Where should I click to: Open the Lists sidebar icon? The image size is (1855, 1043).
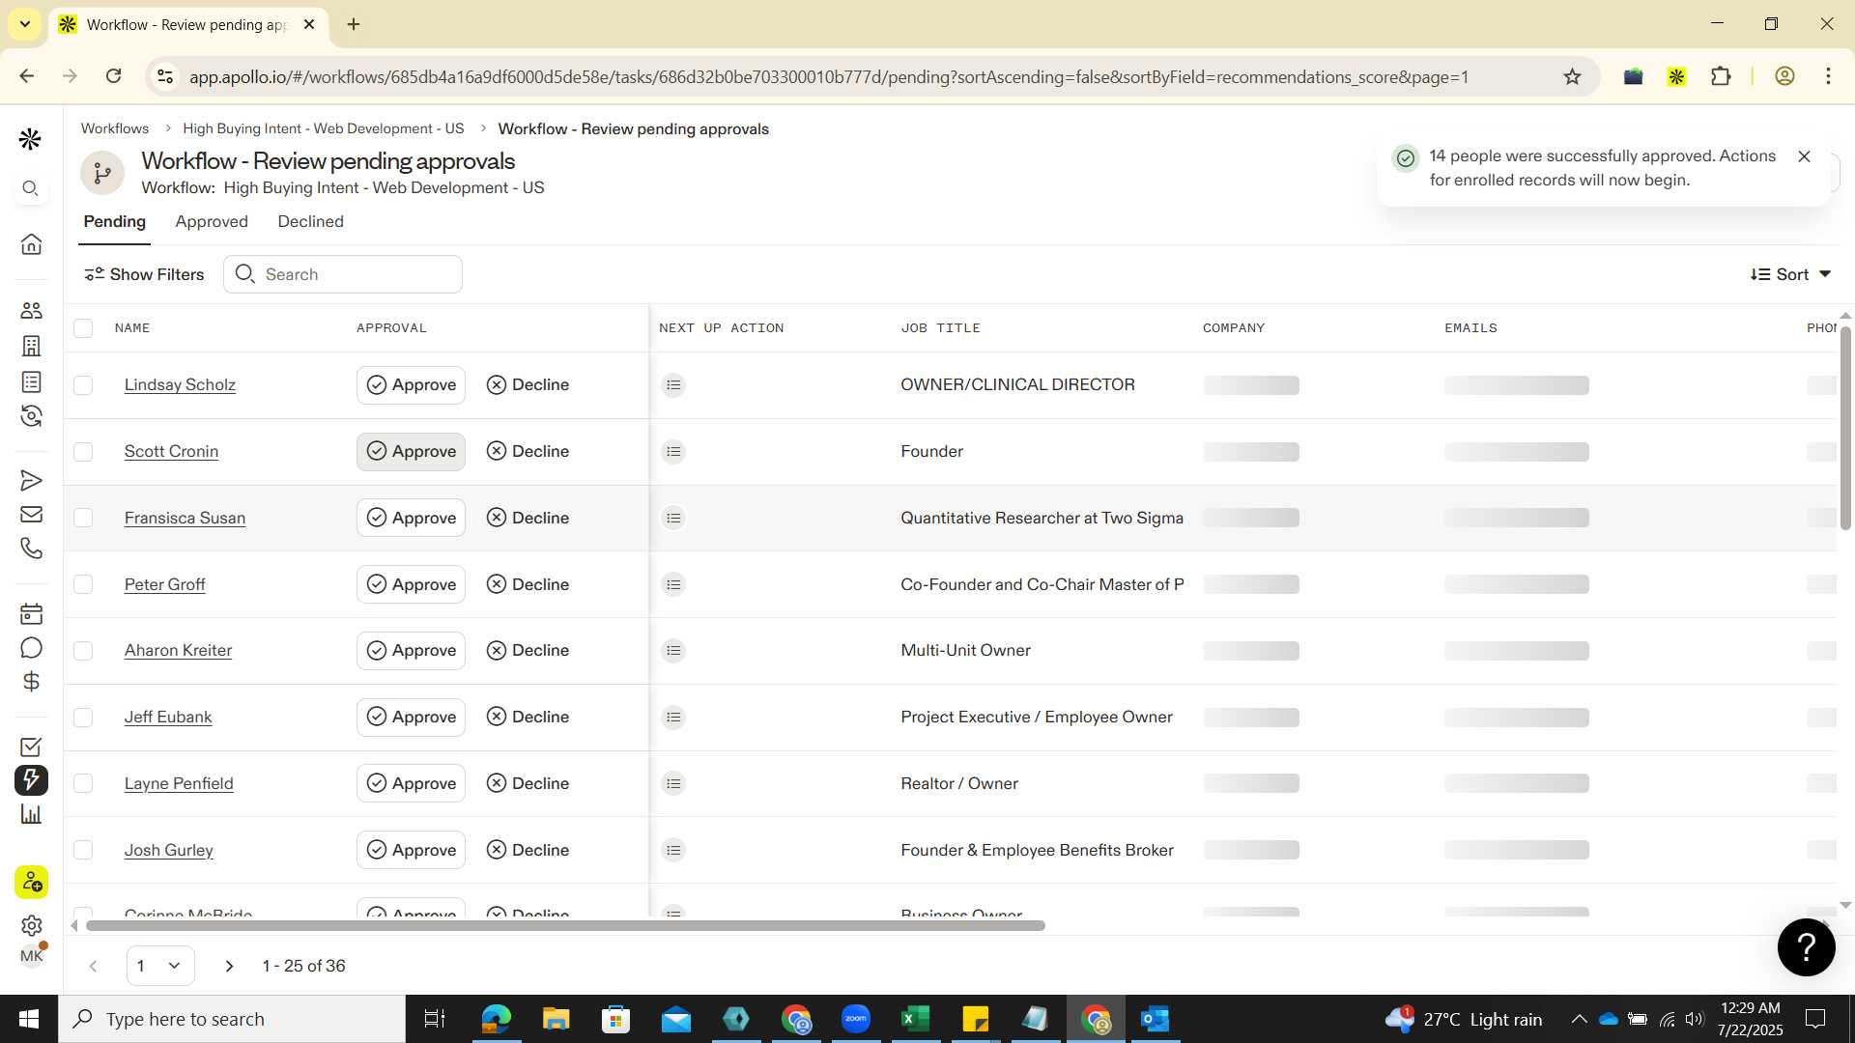click(x=31, y=382)
